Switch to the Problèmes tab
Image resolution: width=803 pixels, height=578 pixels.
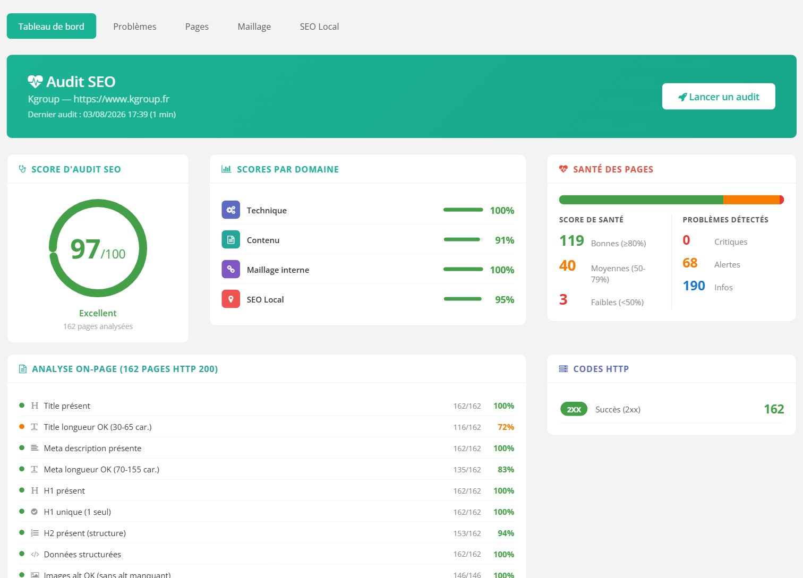(134, 26)
